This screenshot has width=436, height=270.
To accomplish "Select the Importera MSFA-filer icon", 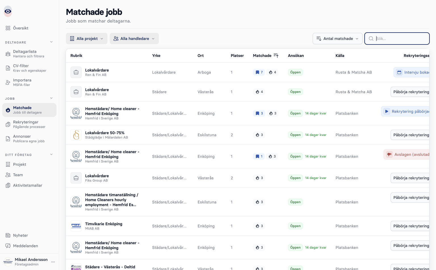I will pos(8,82).
